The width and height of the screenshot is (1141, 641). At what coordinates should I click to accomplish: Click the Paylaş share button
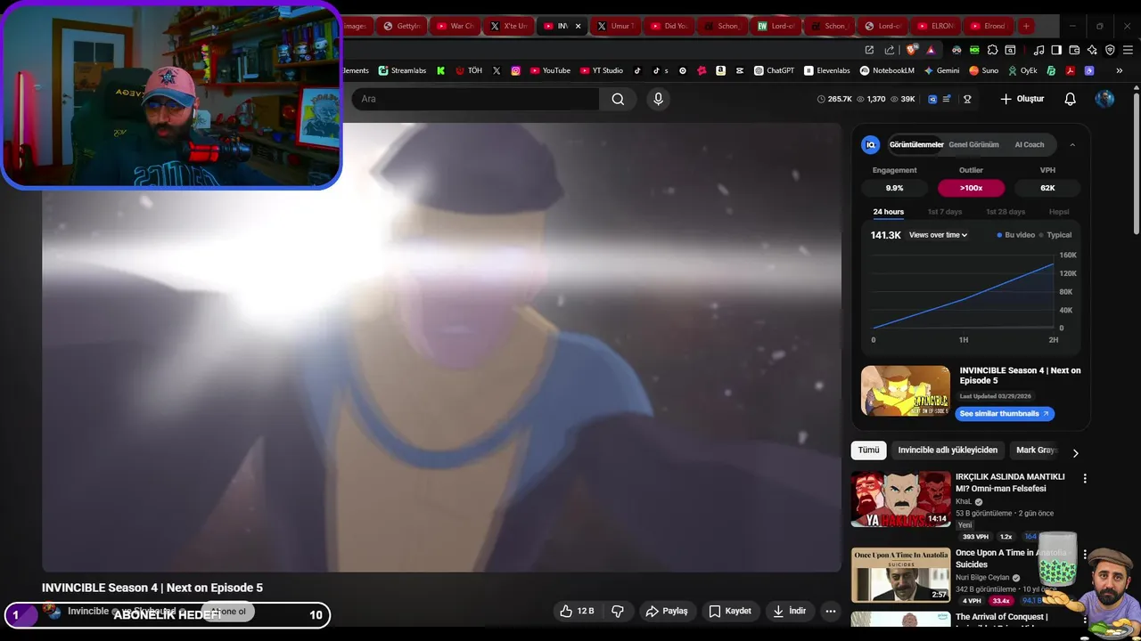pos(667,611)
